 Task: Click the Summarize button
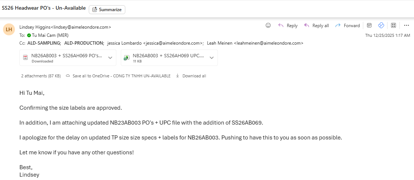pos(107,10)
